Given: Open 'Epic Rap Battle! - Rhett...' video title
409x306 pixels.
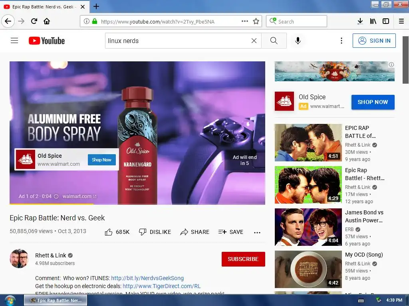Looking at the screenshot, I should click(365, 174).
